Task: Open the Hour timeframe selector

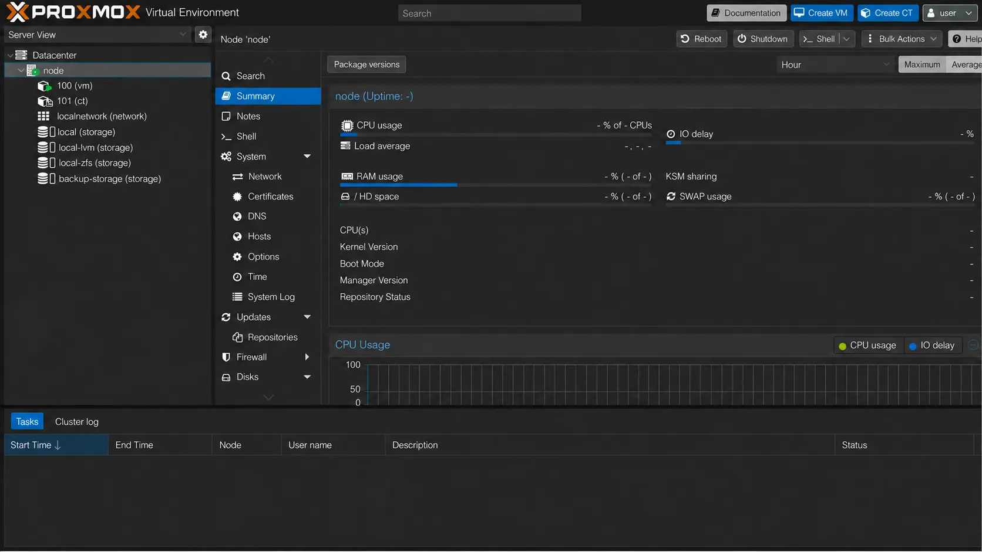Action: click(835, 65)
